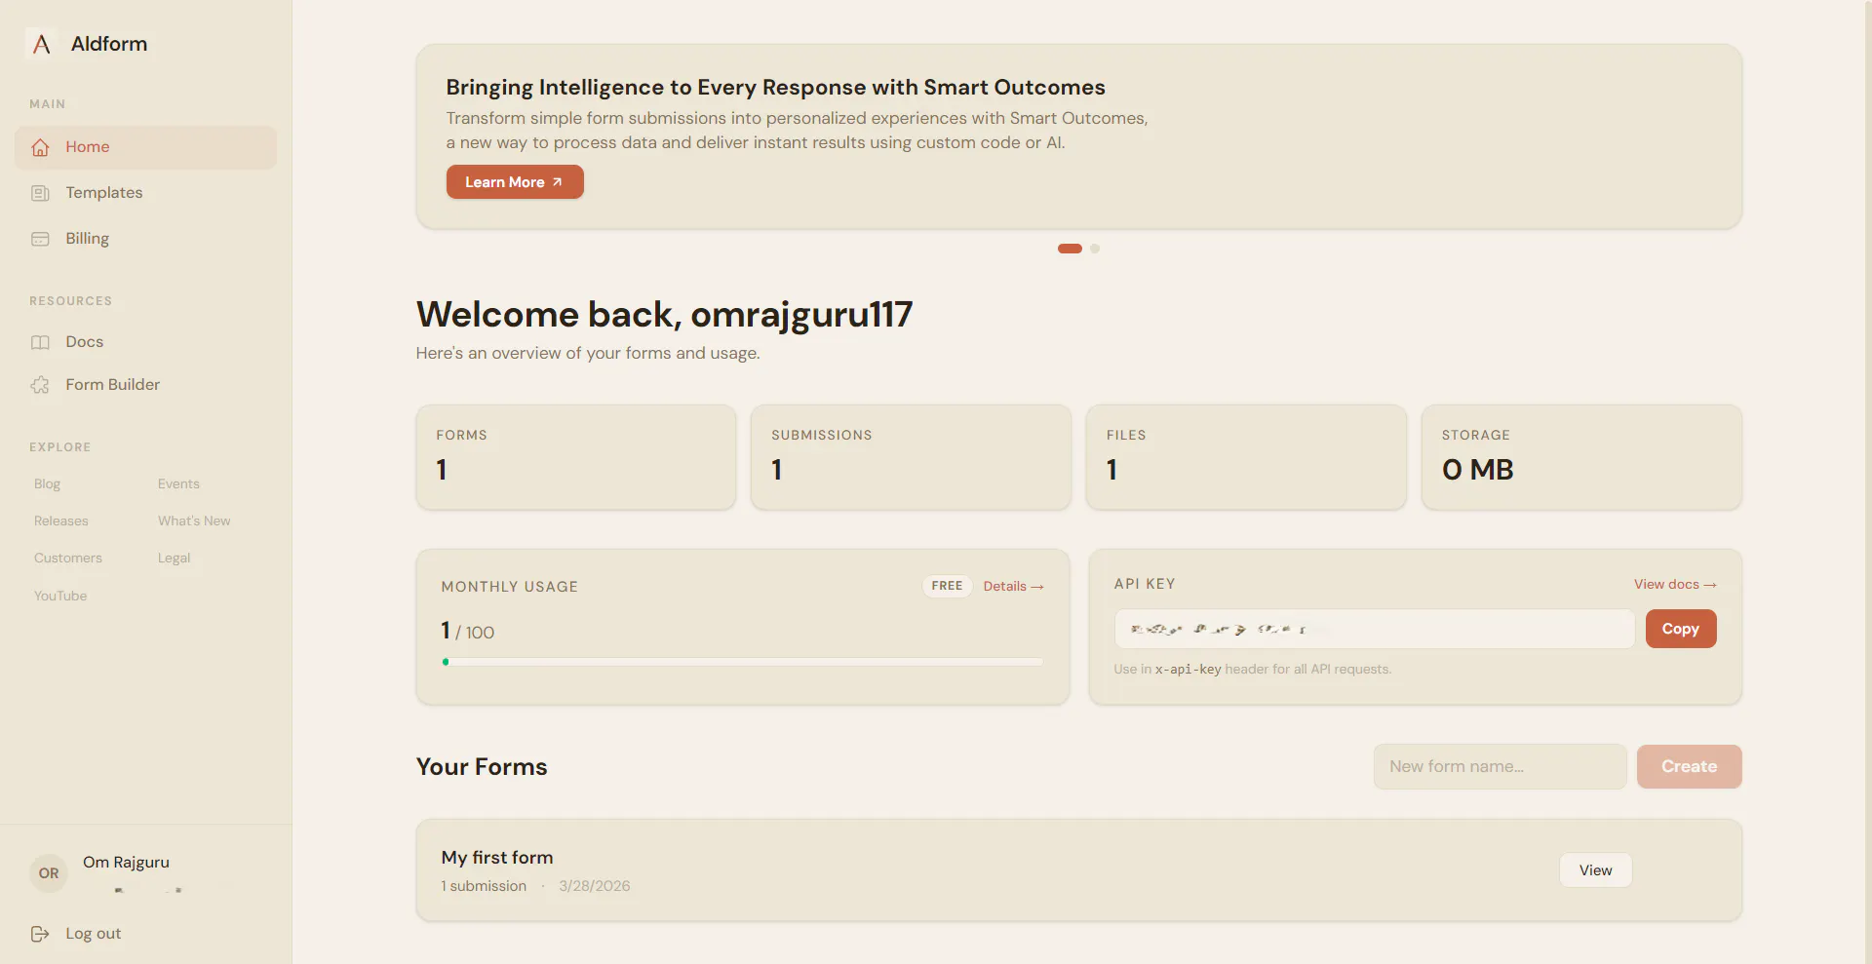The height and width of the screenshot is (964, 1872).
Task: Open the YouTube link
Action: point(60,597)
